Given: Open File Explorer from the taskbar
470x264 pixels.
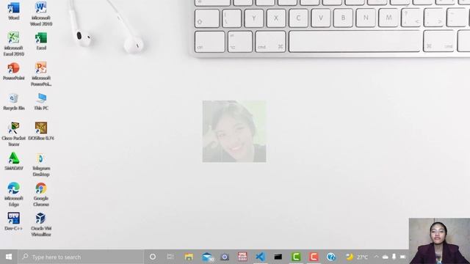Looking at the screenshot, I should click(189, 257).
